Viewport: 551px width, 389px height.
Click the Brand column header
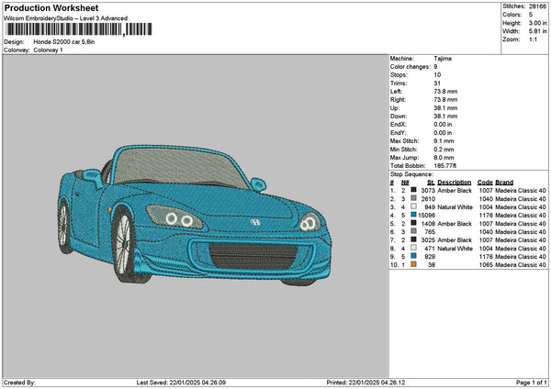(x=504, y=182)
